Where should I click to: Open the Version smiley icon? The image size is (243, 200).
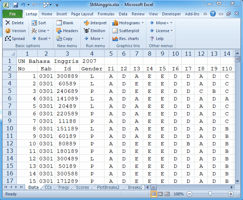point(8,31)
